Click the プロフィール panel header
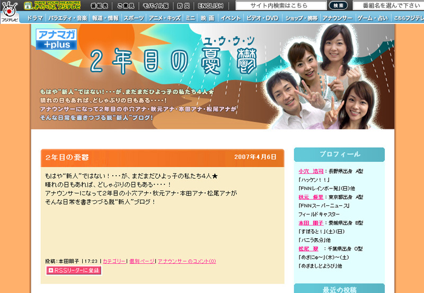Image resolution: width=424 pixels, height=293 pixels. pos(339,154)
